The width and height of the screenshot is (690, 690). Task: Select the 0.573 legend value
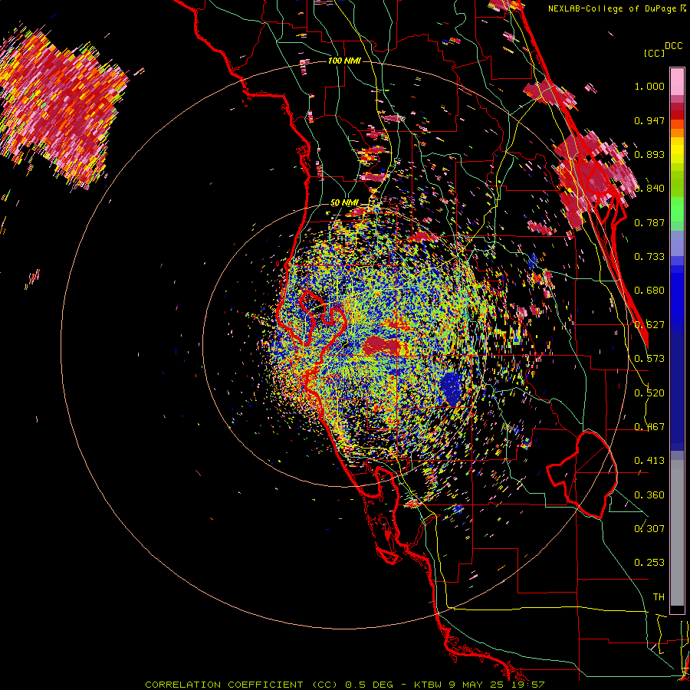click(x=649, y=359)
